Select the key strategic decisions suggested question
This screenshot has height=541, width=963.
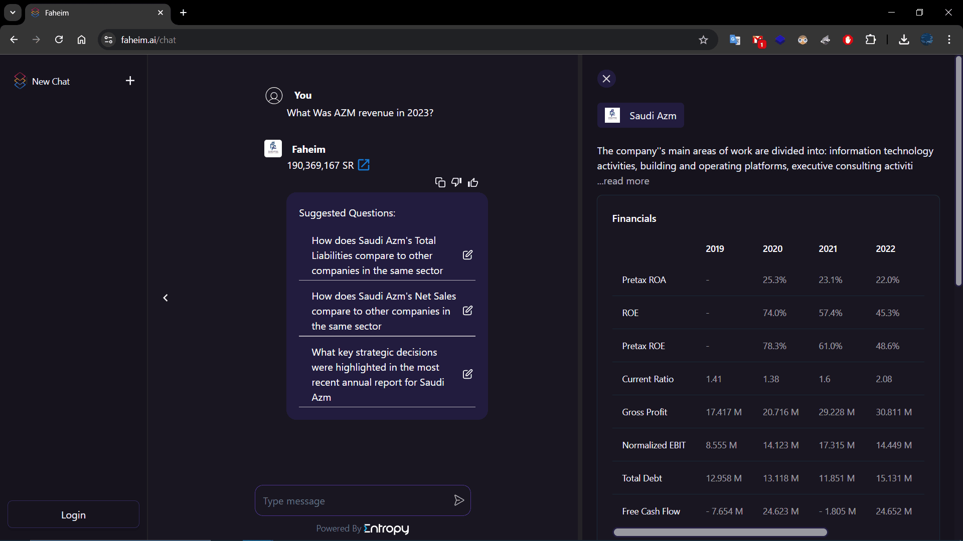pos(378,375)
